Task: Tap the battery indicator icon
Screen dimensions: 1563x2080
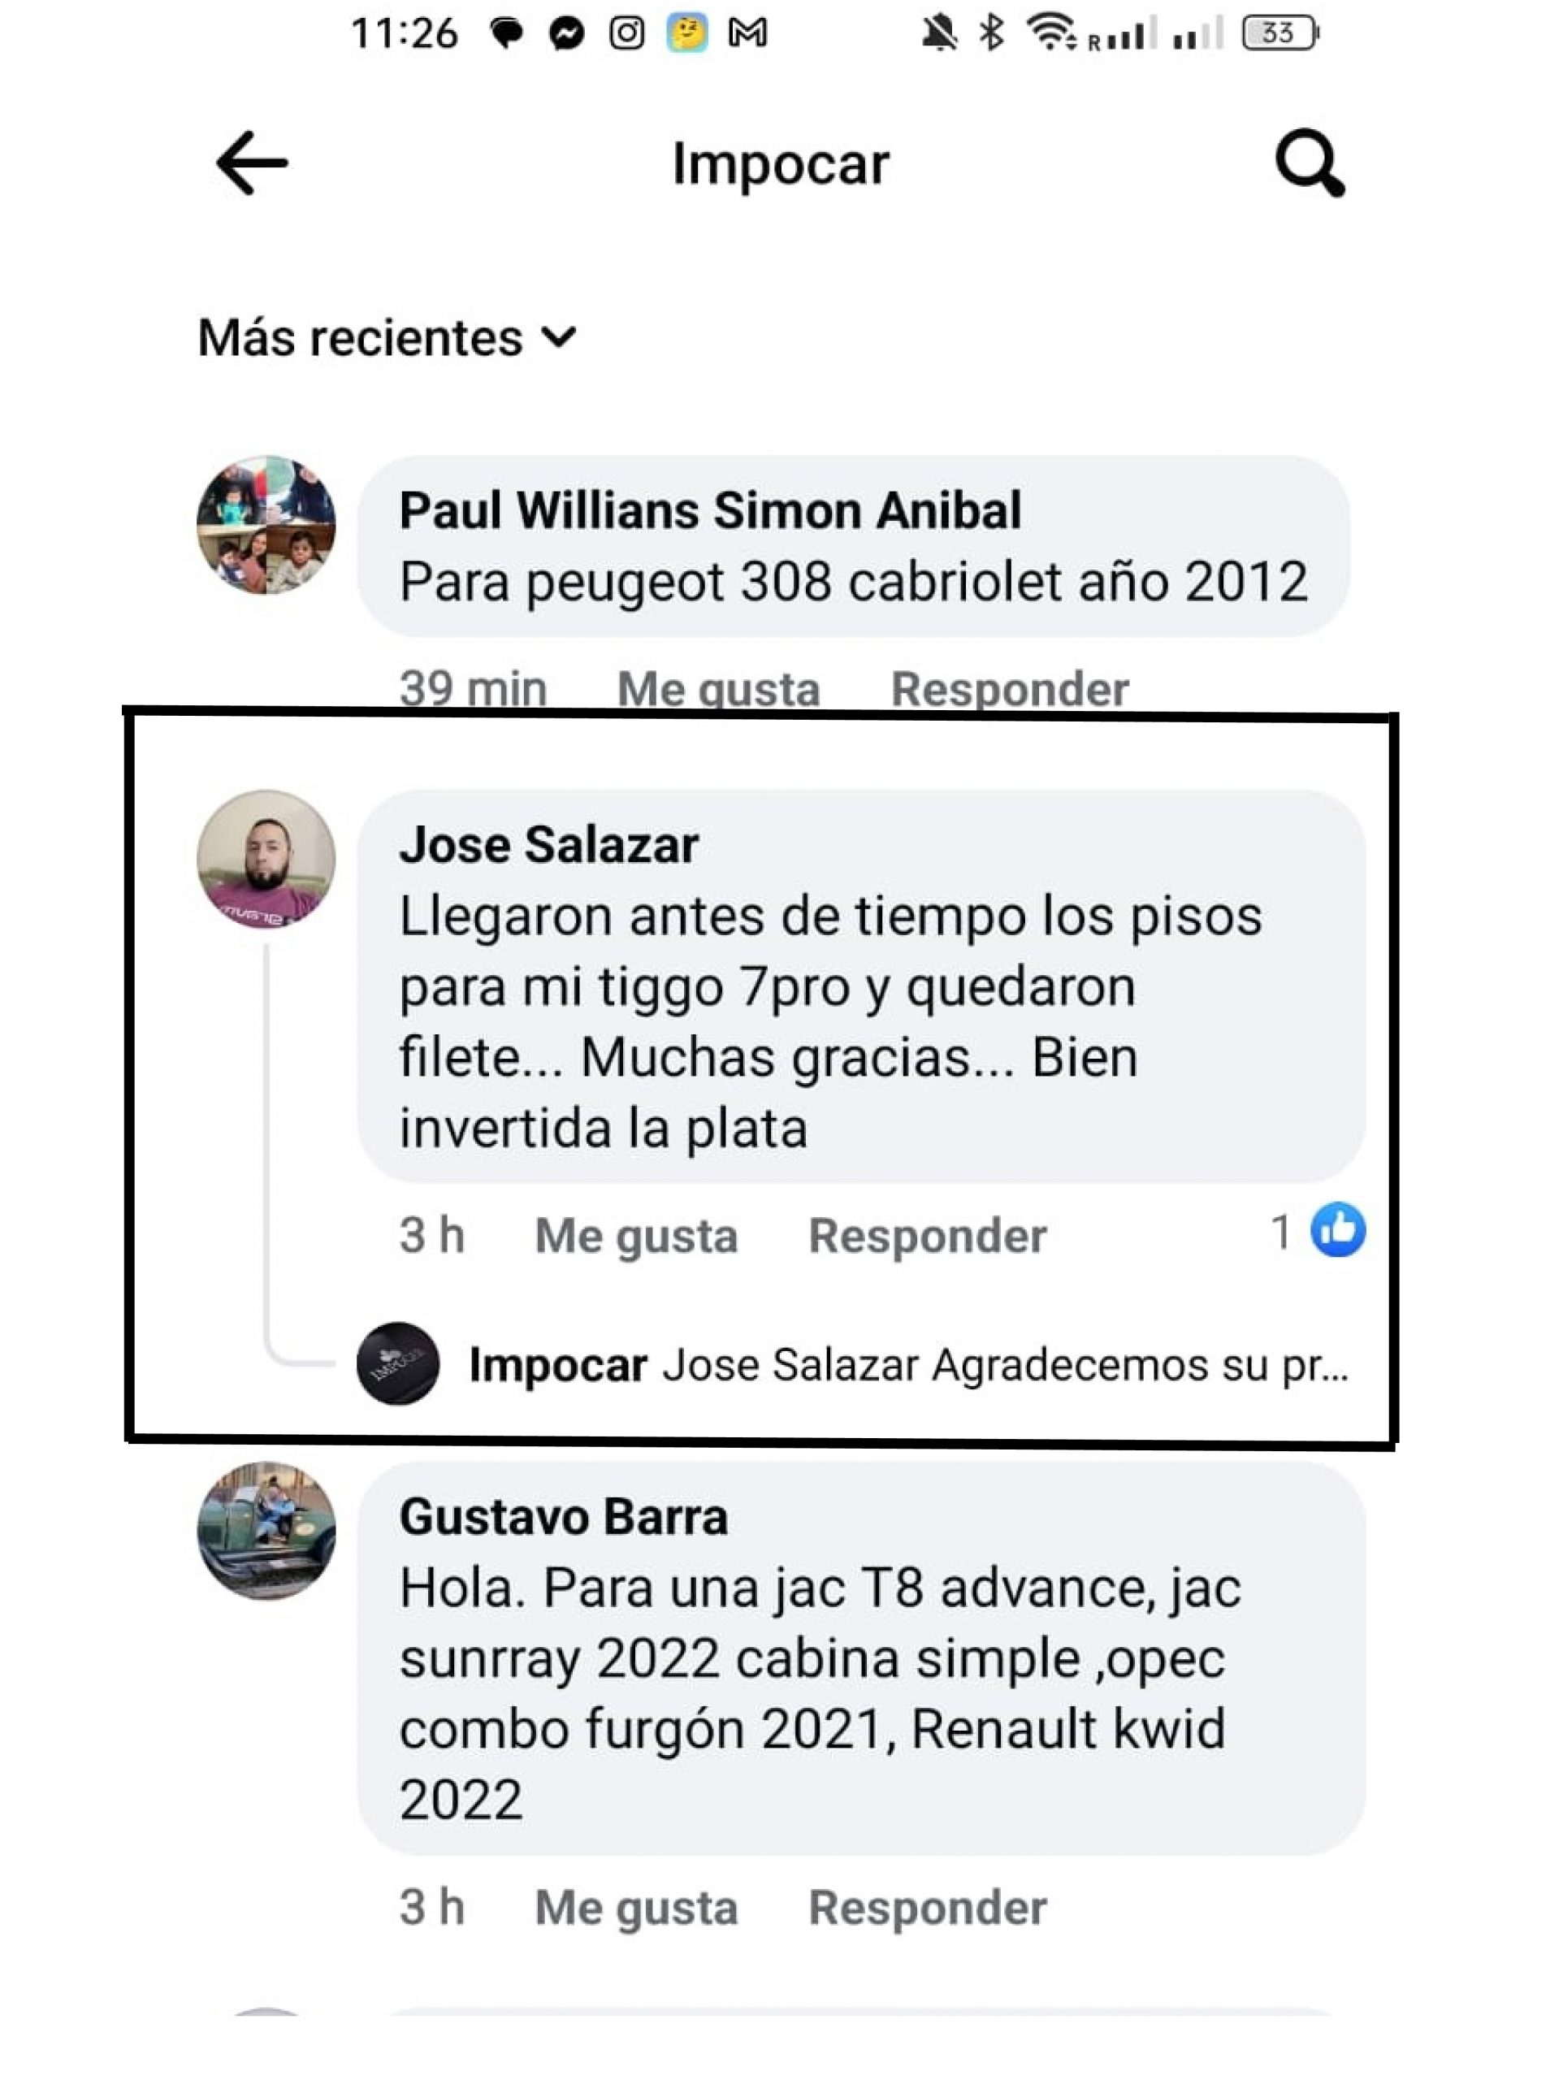Action: point(1280,34)
